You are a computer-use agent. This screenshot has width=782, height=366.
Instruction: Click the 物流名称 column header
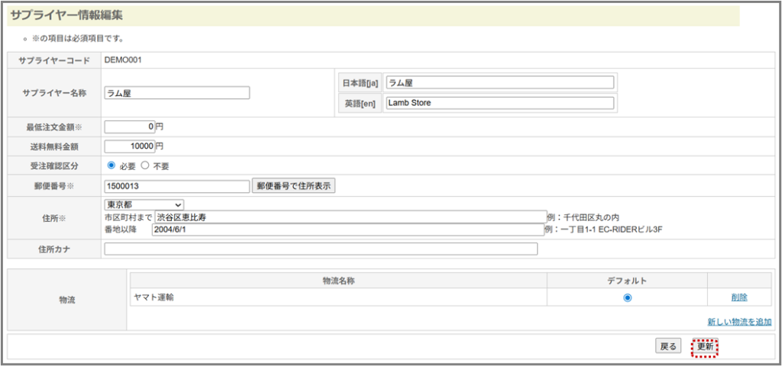click(x=338, y=281)
